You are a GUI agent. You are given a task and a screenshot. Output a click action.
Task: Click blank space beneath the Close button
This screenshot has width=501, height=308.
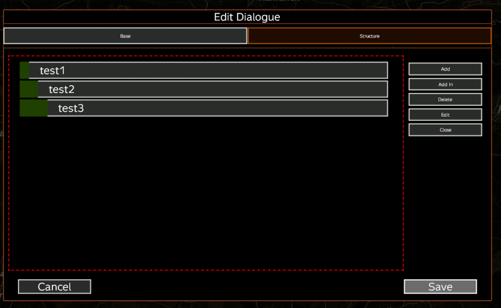445,195
